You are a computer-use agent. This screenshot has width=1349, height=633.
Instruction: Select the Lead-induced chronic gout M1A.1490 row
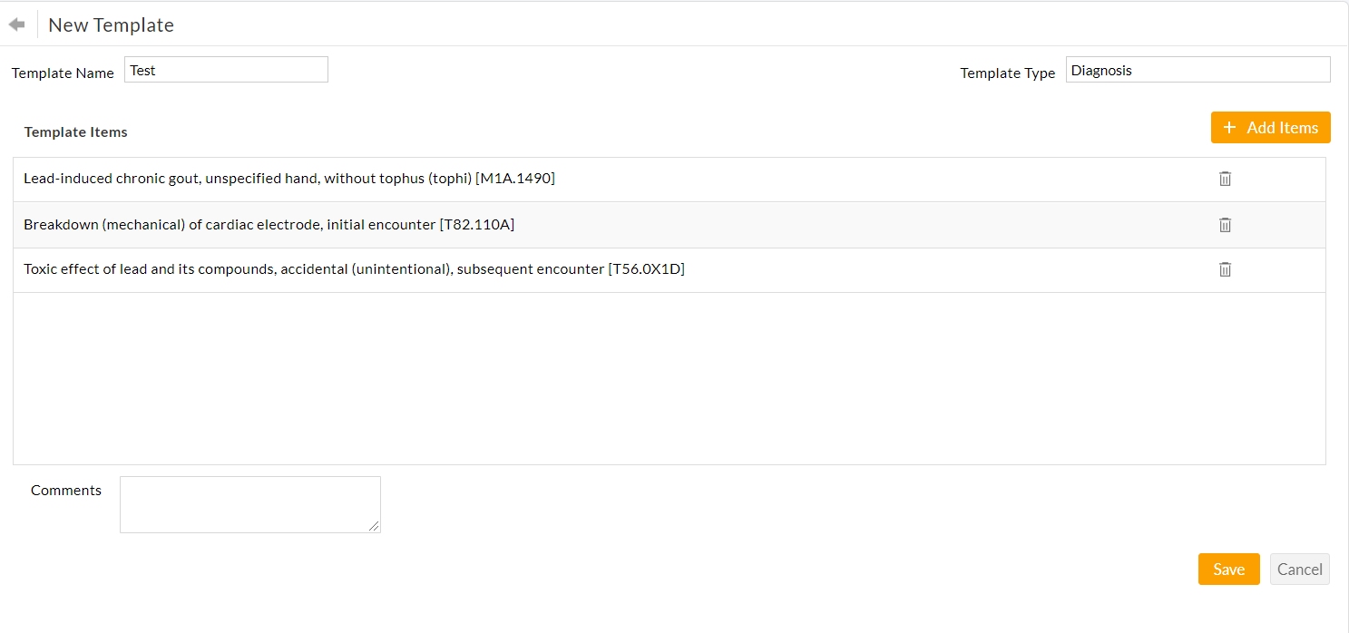coord(289,179)
